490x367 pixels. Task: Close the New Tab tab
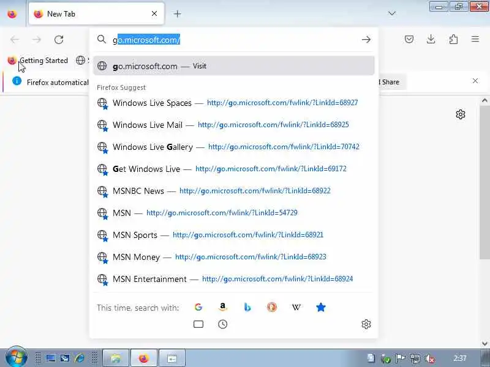[x=154, y=13]
